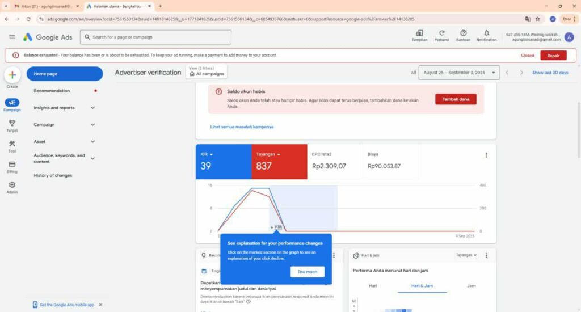Expand Insights and reports section

(x=92, y=108)
